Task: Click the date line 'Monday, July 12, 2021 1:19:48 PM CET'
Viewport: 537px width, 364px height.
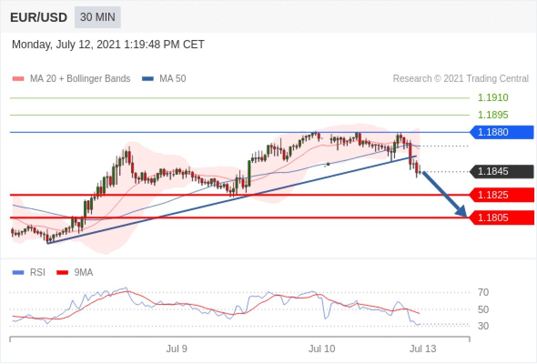Action: pos(108,45)
